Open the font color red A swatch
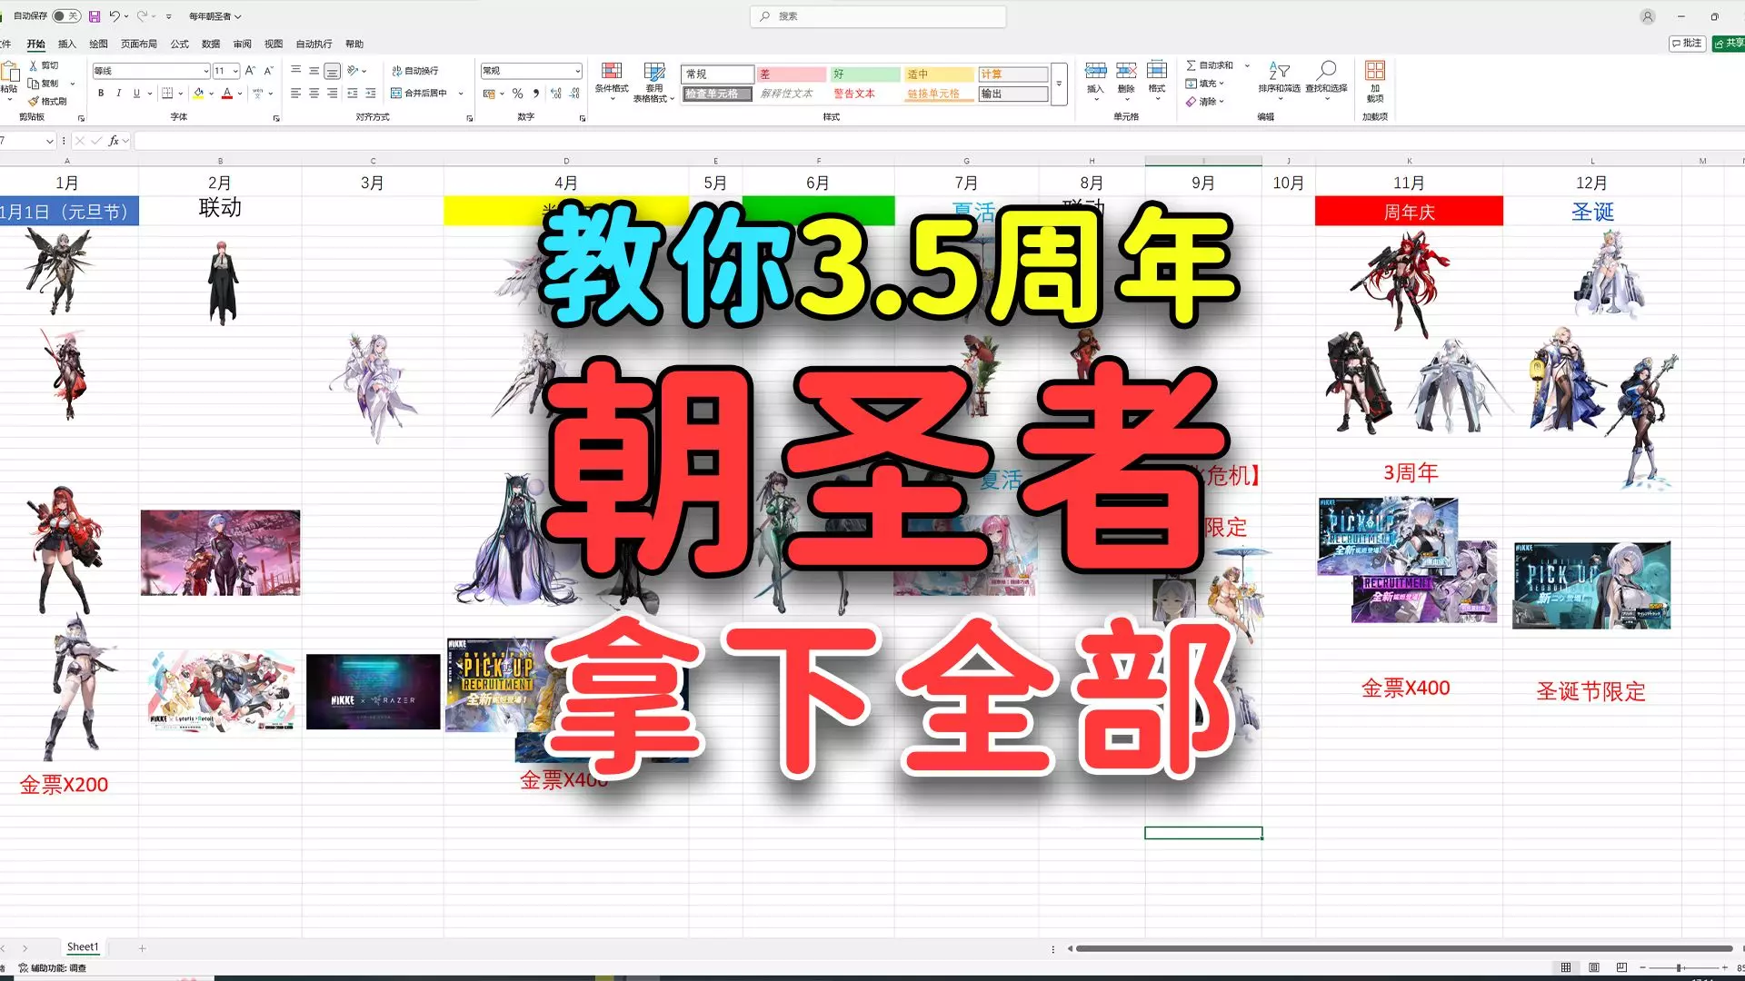Viewport: 1745px width, 981px height. (227, 94)
